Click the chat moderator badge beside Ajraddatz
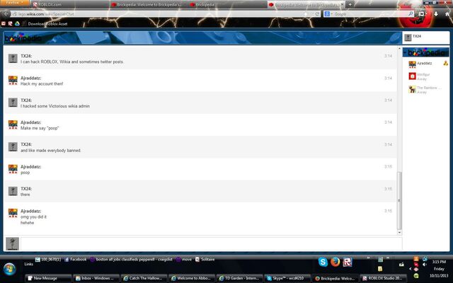453x283 pixels. (445, 63)
